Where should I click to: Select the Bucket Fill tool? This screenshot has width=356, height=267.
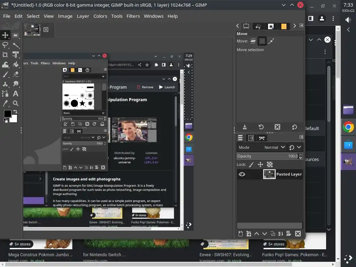click(15, 64)
